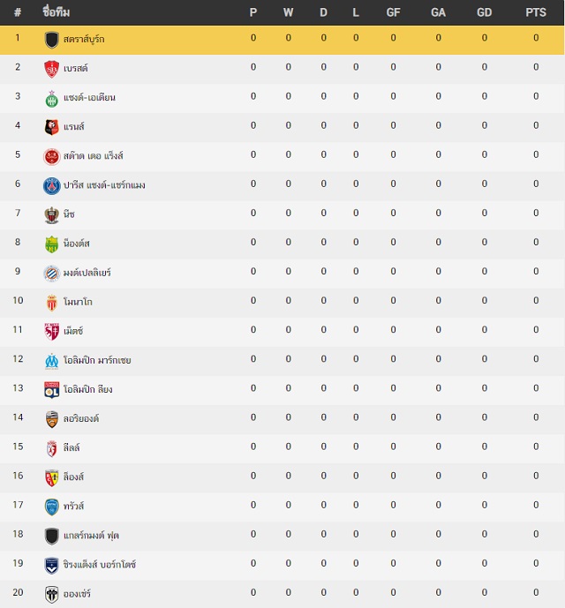This screenshot has height=608, width=565.
Task: Click the PTS column header
Action: 536,12
